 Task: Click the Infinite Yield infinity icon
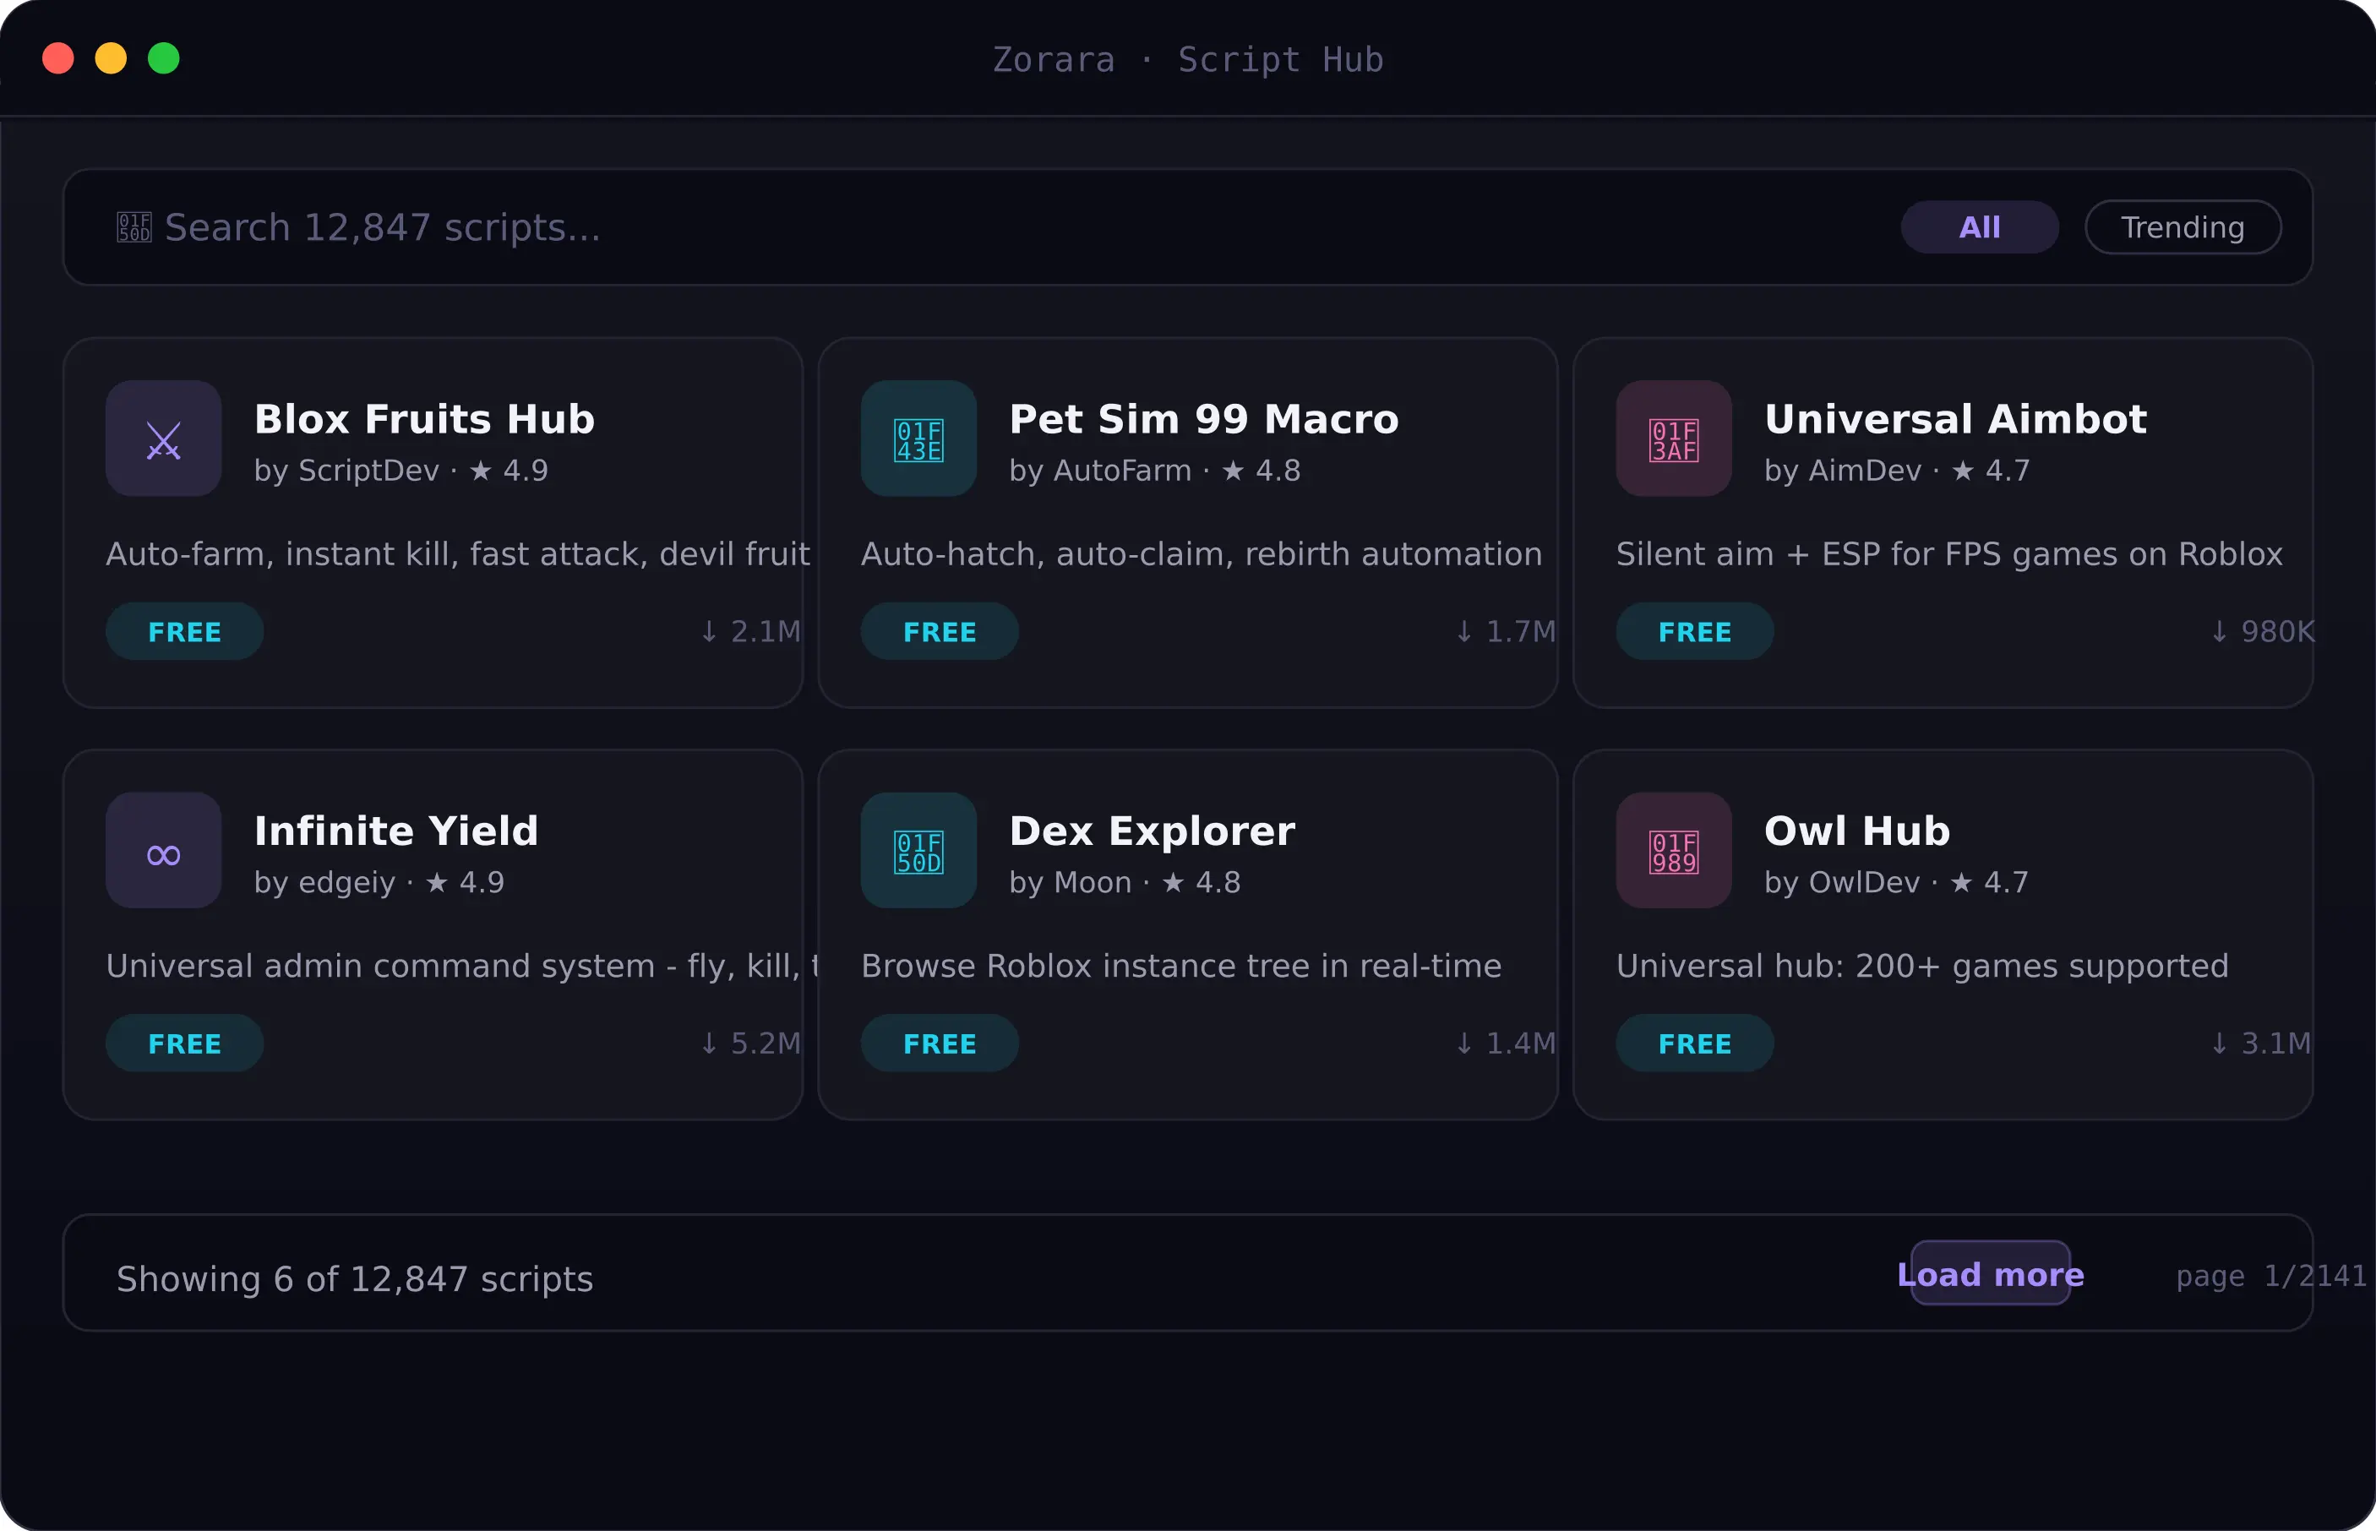163,850
